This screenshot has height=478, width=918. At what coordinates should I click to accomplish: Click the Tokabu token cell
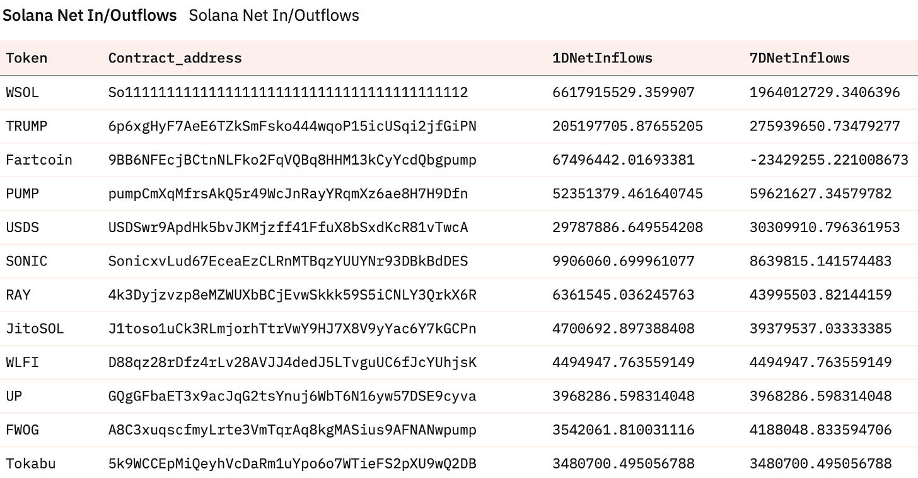tap(31, 463)
